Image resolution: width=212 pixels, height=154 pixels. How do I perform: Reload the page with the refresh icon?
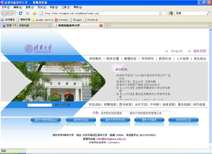pyautogui.click(x=21, y=13)
